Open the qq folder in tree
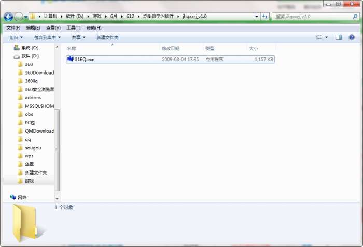The height and width of the screenshot is (247, 363). 24,139
